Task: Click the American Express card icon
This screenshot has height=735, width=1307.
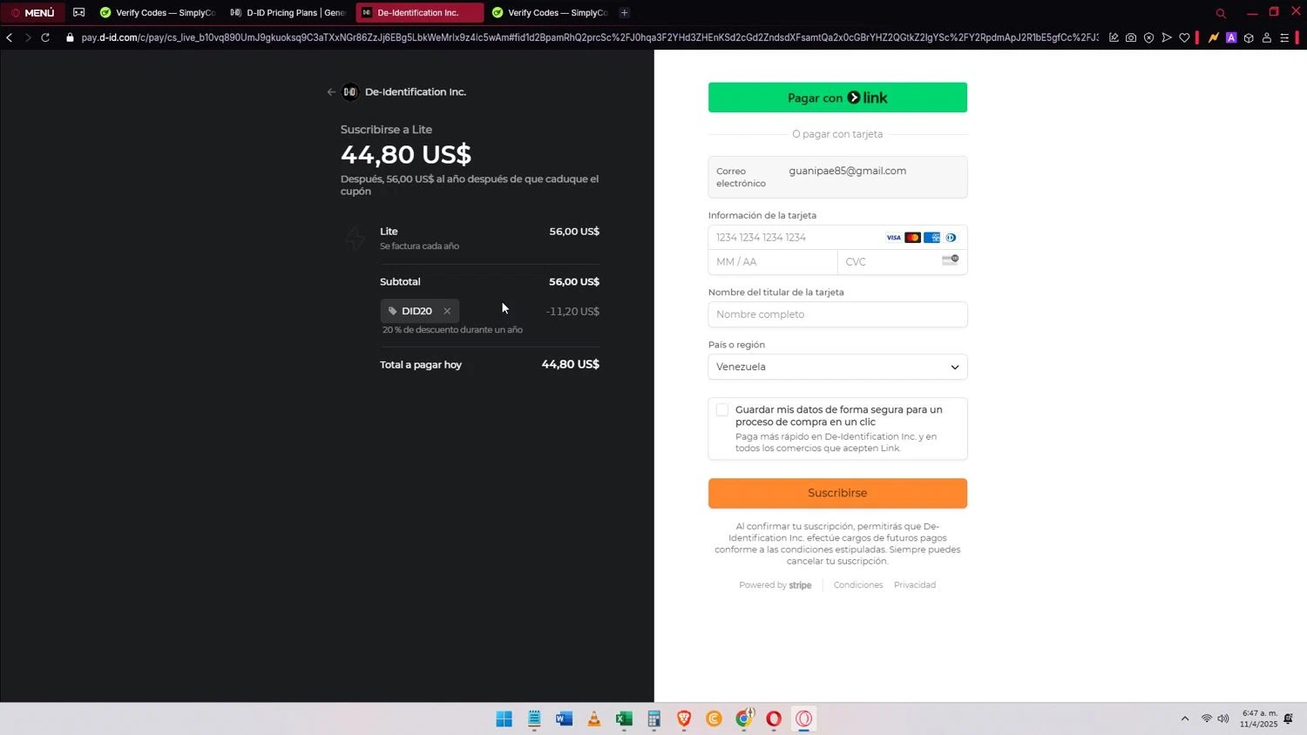Action: click(x=931, y=238)
